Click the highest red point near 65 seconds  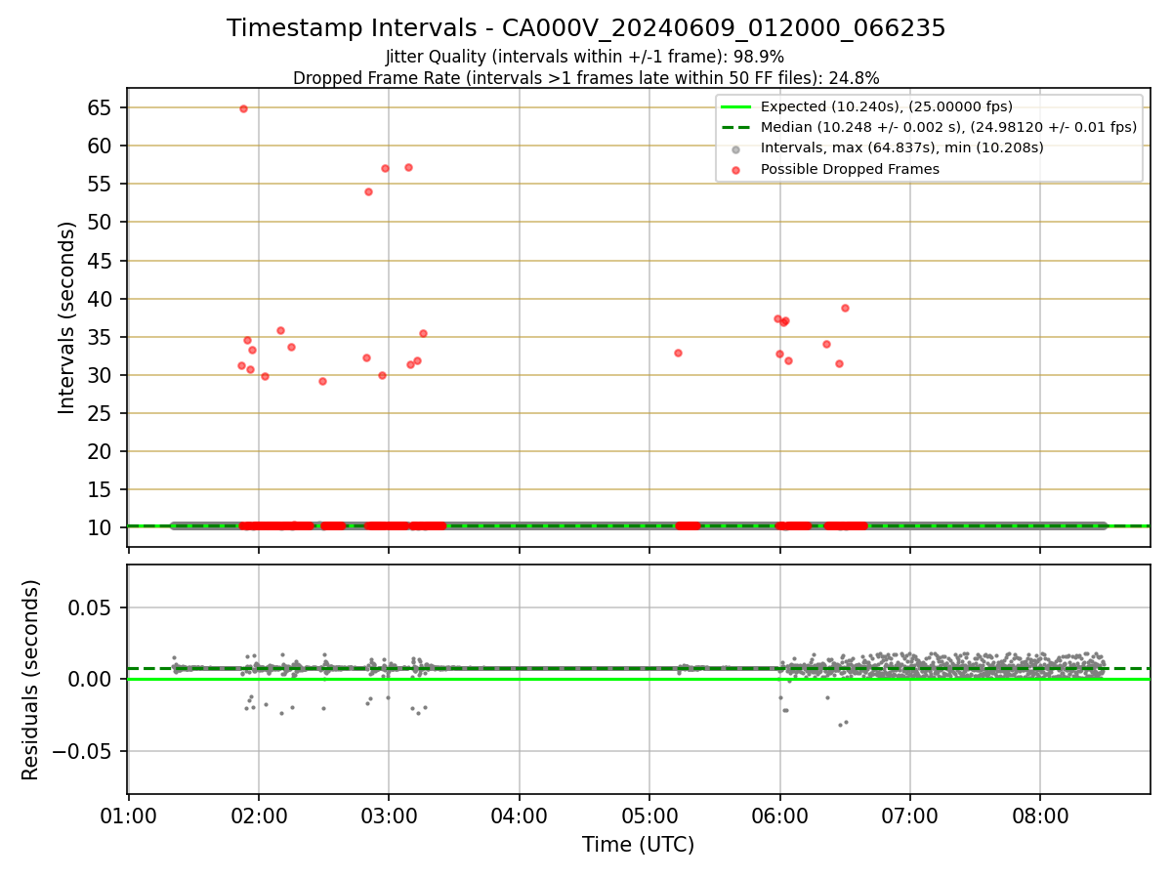point(243,108)
